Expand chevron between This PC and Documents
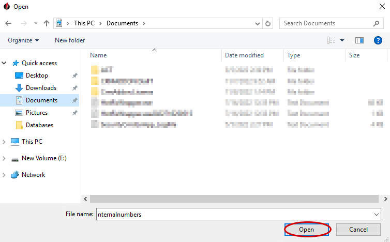The width and height of the screenshot is (390, 242). pos(100,23)
